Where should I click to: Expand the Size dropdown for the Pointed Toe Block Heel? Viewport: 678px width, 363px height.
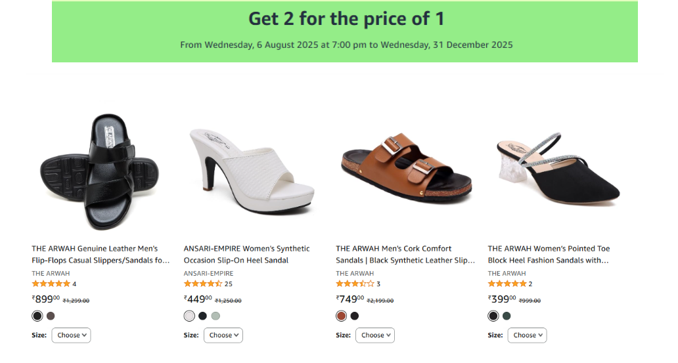[x=527, y=335]
